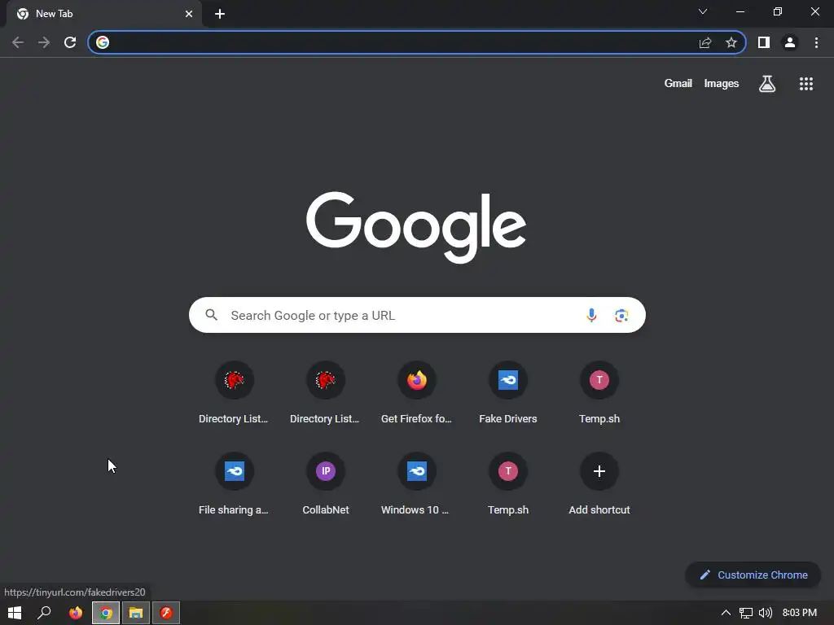Click the Google icon in address bar
This screenshot has height=625, width=834.
click(x=103, y=42)
